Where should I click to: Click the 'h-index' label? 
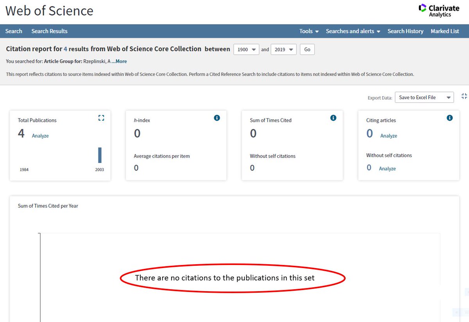[x=142, y=120]
